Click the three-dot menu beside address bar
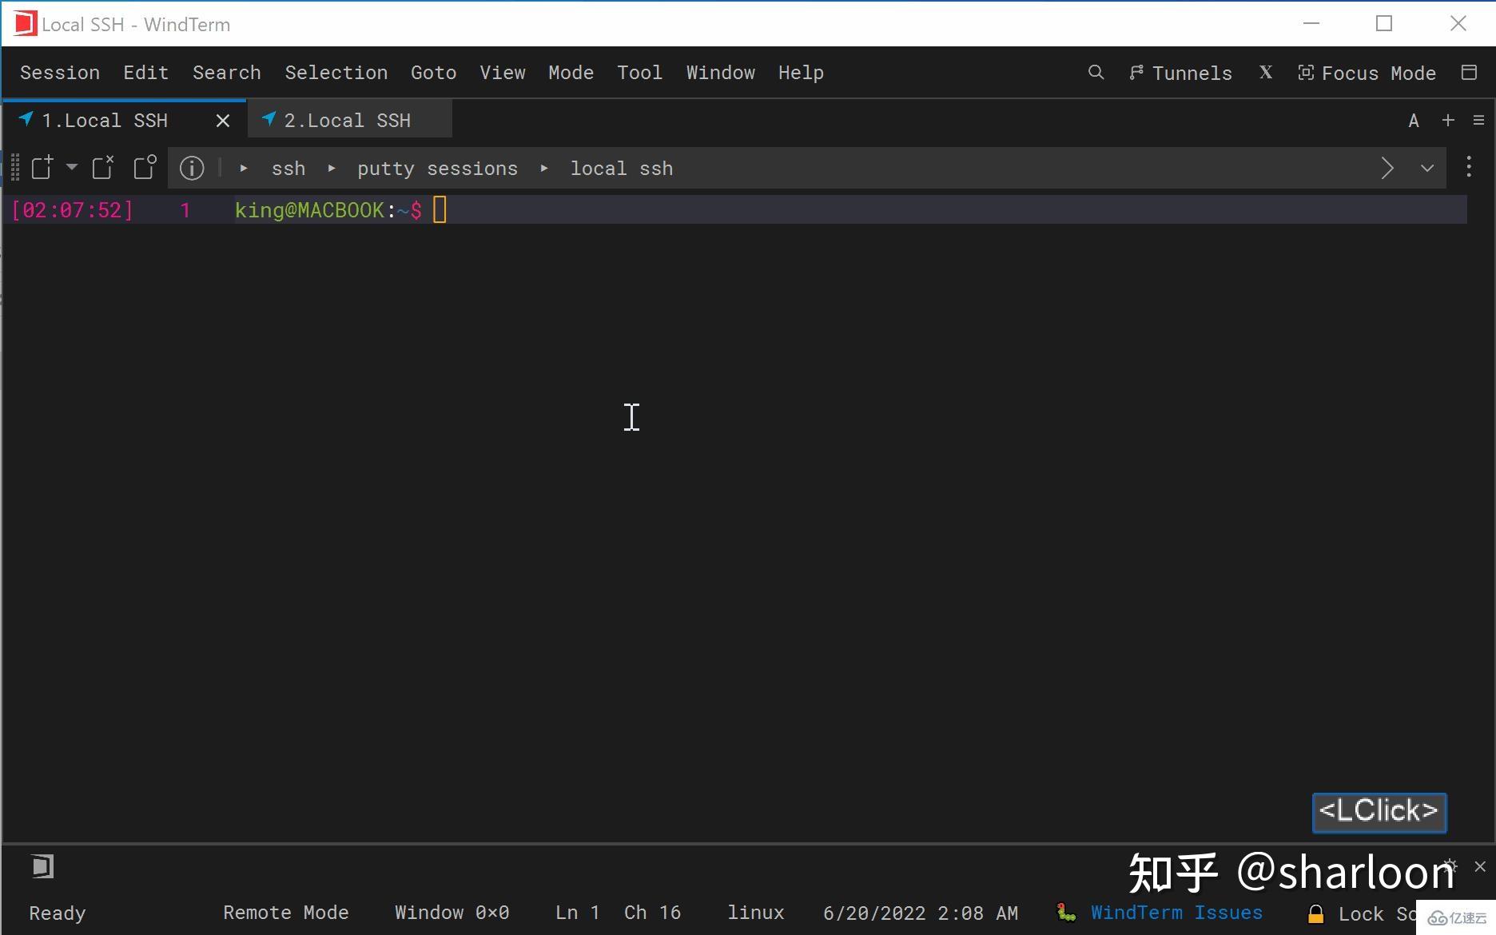1496x935 pixels. pos(1469,168)
